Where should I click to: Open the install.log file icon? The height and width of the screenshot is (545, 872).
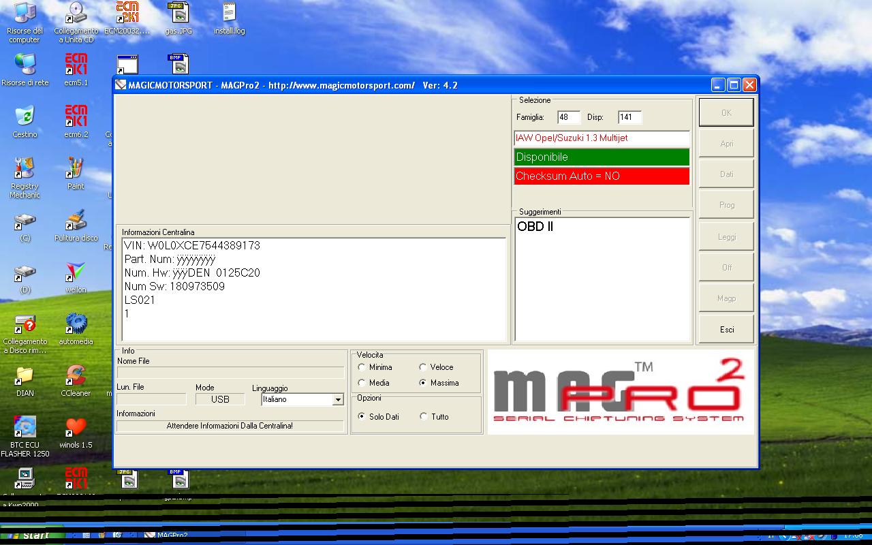pyautogui.click(x=229, y=18)
